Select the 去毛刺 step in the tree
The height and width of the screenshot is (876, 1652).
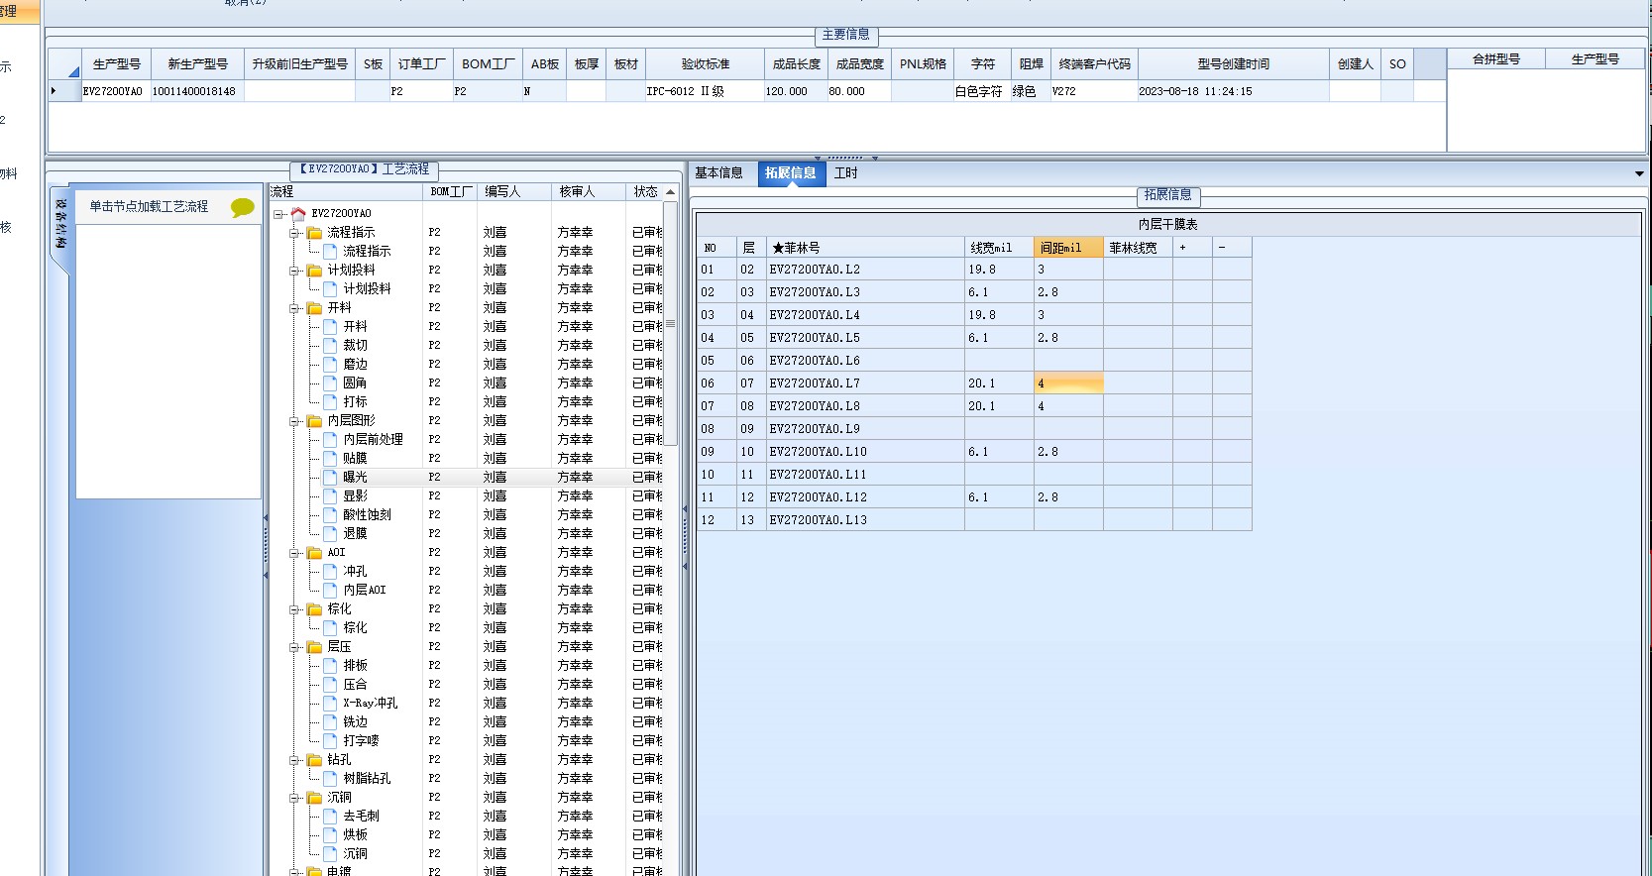coord(361,816)
